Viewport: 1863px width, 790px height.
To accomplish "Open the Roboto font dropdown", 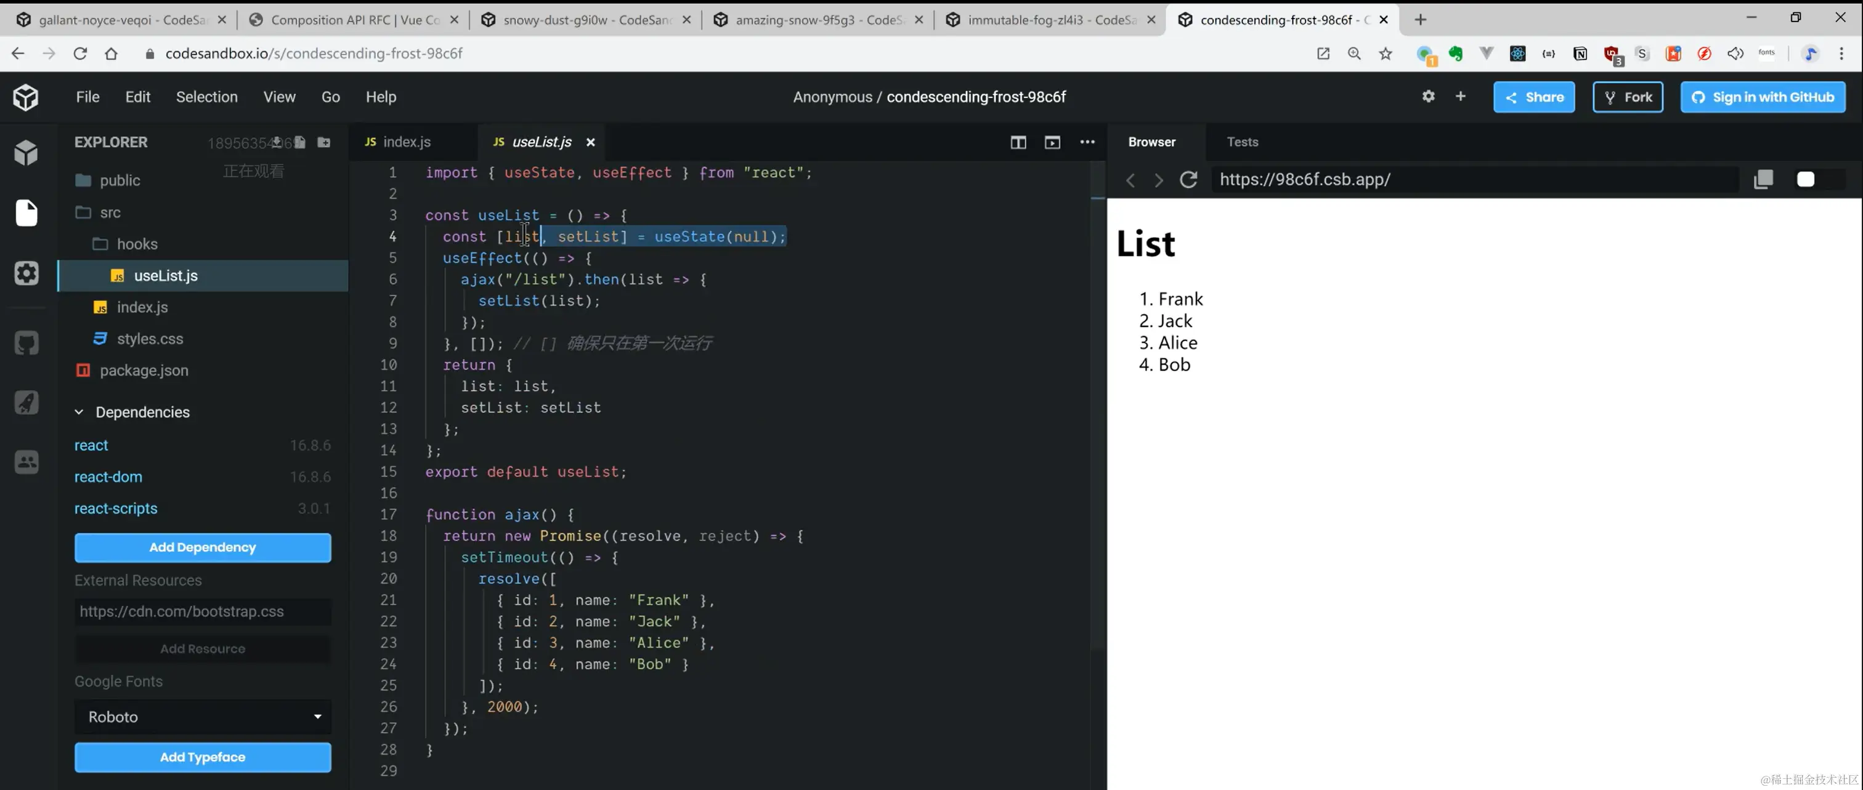I will [203, 716].
